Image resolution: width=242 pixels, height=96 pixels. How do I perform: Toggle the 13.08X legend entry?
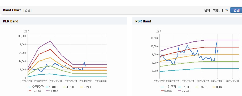pos(52,91)
